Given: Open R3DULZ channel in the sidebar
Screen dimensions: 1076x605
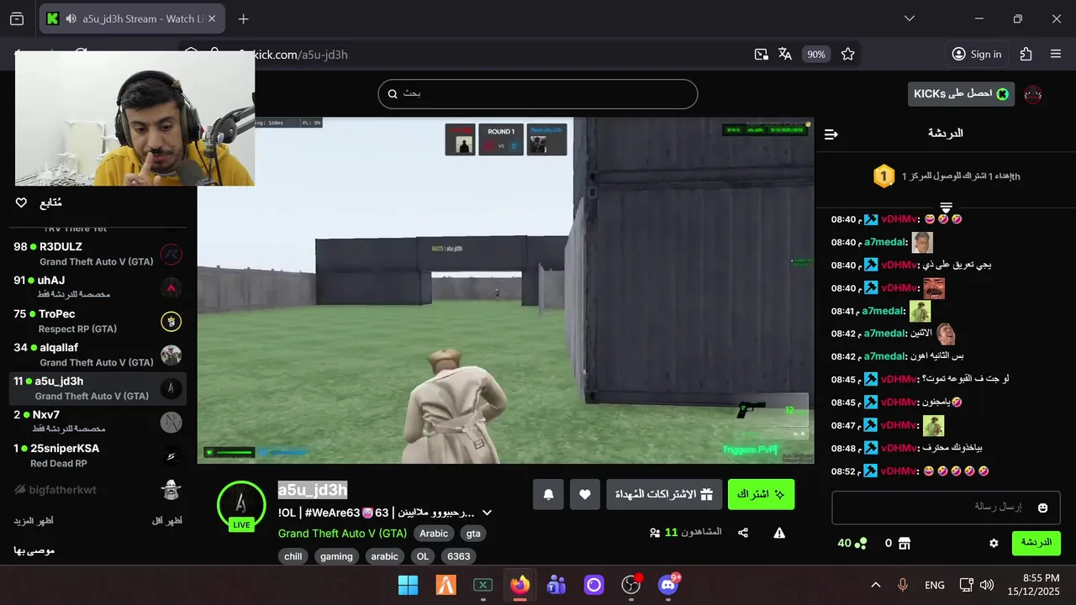Looking at the screenshot, I should tap(98, 254).
